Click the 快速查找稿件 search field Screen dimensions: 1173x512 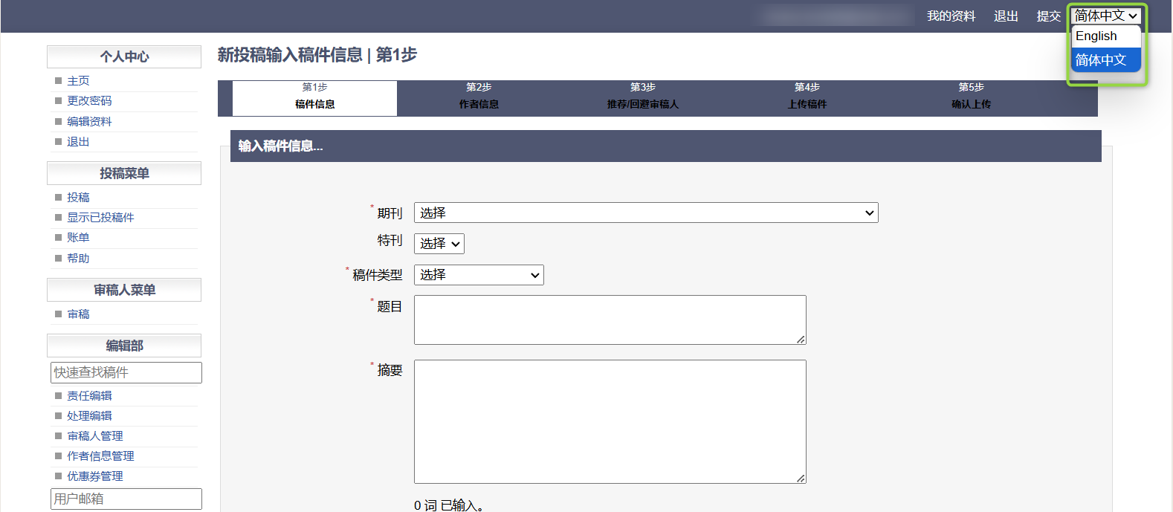126,372
